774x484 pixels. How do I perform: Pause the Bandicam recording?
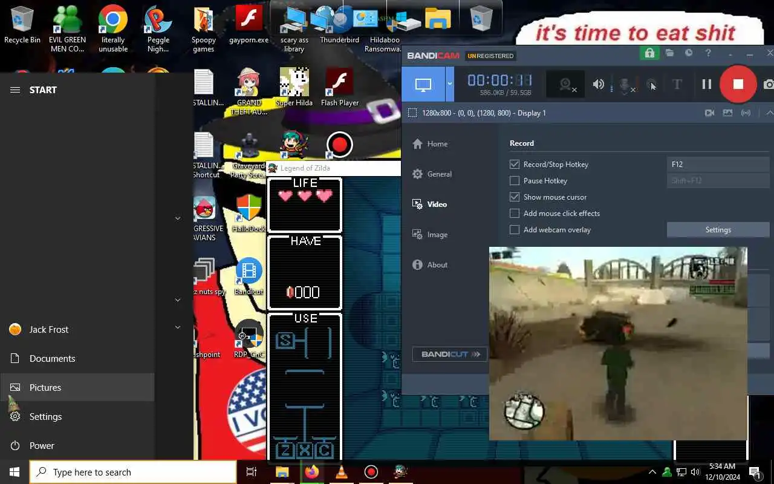pos(706,84)
